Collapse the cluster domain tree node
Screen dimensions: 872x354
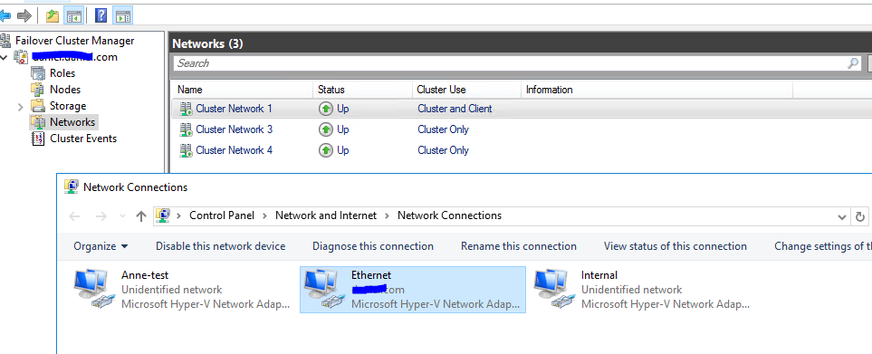4,57
